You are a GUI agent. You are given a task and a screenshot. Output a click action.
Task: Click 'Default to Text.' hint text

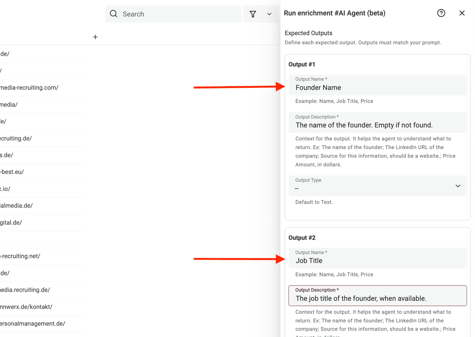(x=314, y=202)
